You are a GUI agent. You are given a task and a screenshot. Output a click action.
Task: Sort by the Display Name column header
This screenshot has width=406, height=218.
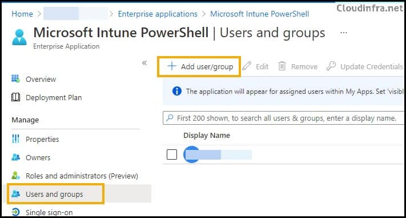coord(207,136)
